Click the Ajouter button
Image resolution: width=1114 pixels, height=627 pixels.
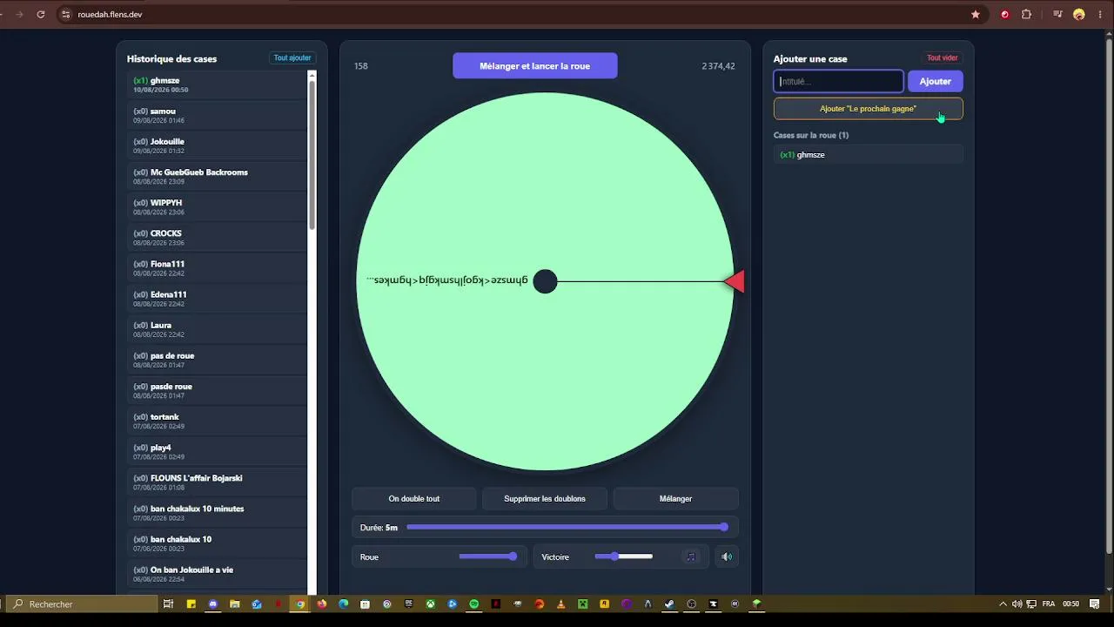pyautogui.click(x=936, y=81)
